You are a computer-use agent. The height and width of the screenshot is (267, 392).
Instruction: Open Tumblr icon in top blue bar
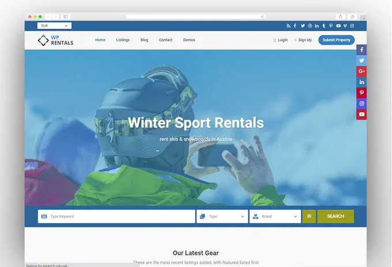324,26
